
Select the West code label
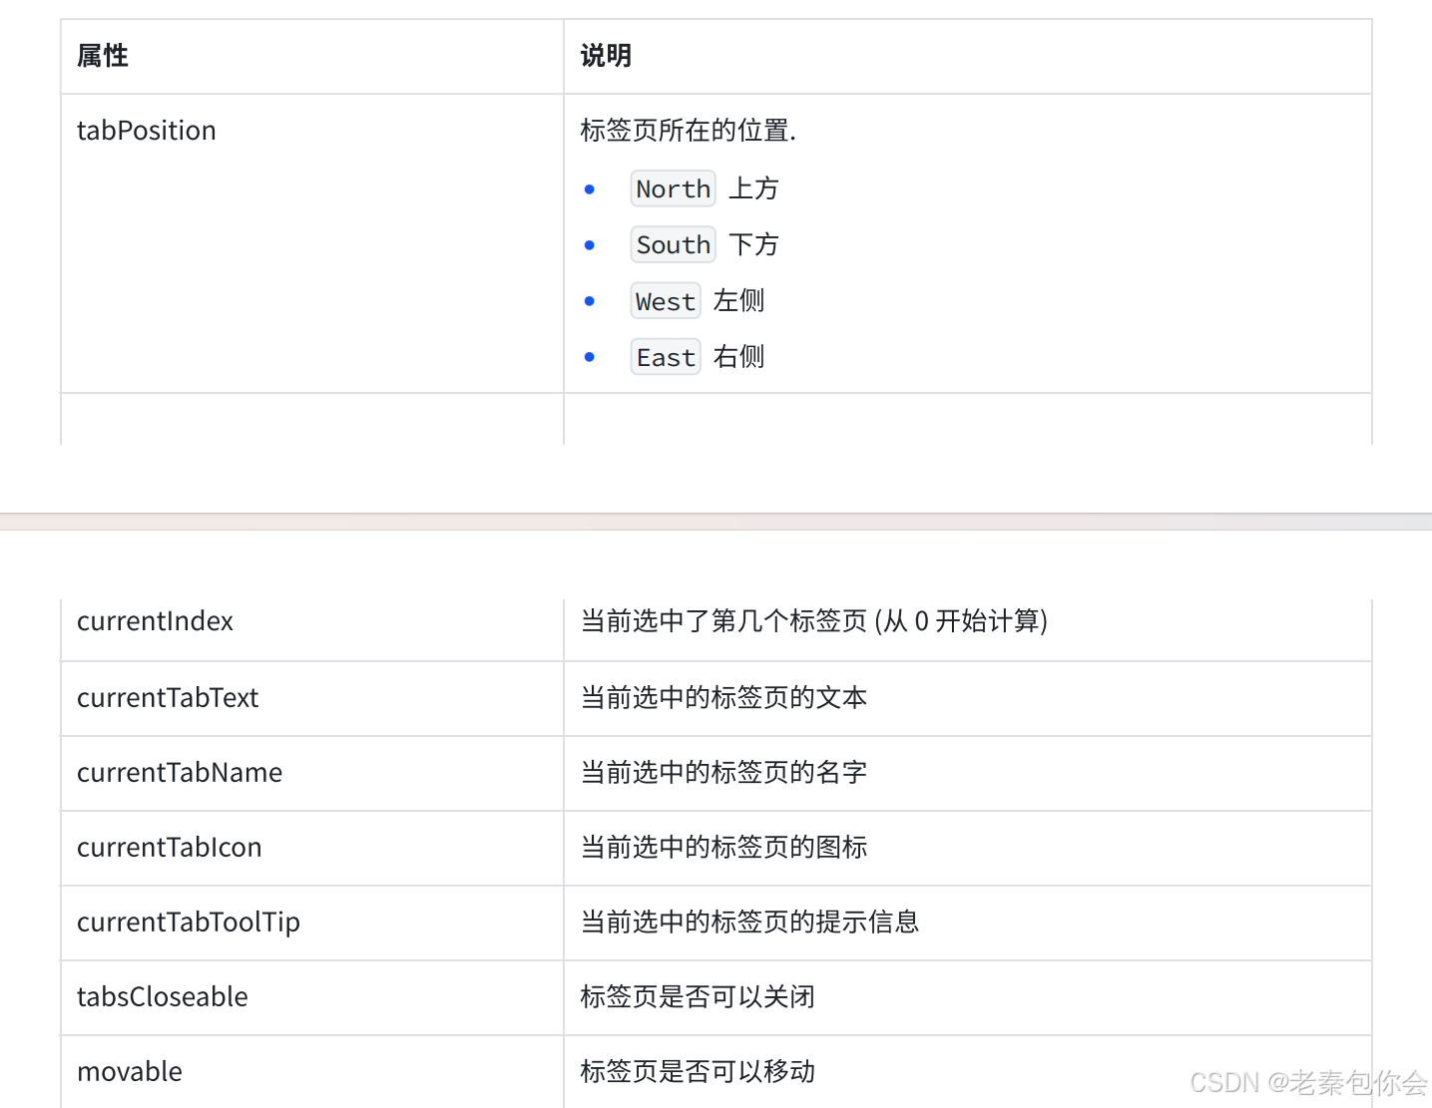point(666,301)
